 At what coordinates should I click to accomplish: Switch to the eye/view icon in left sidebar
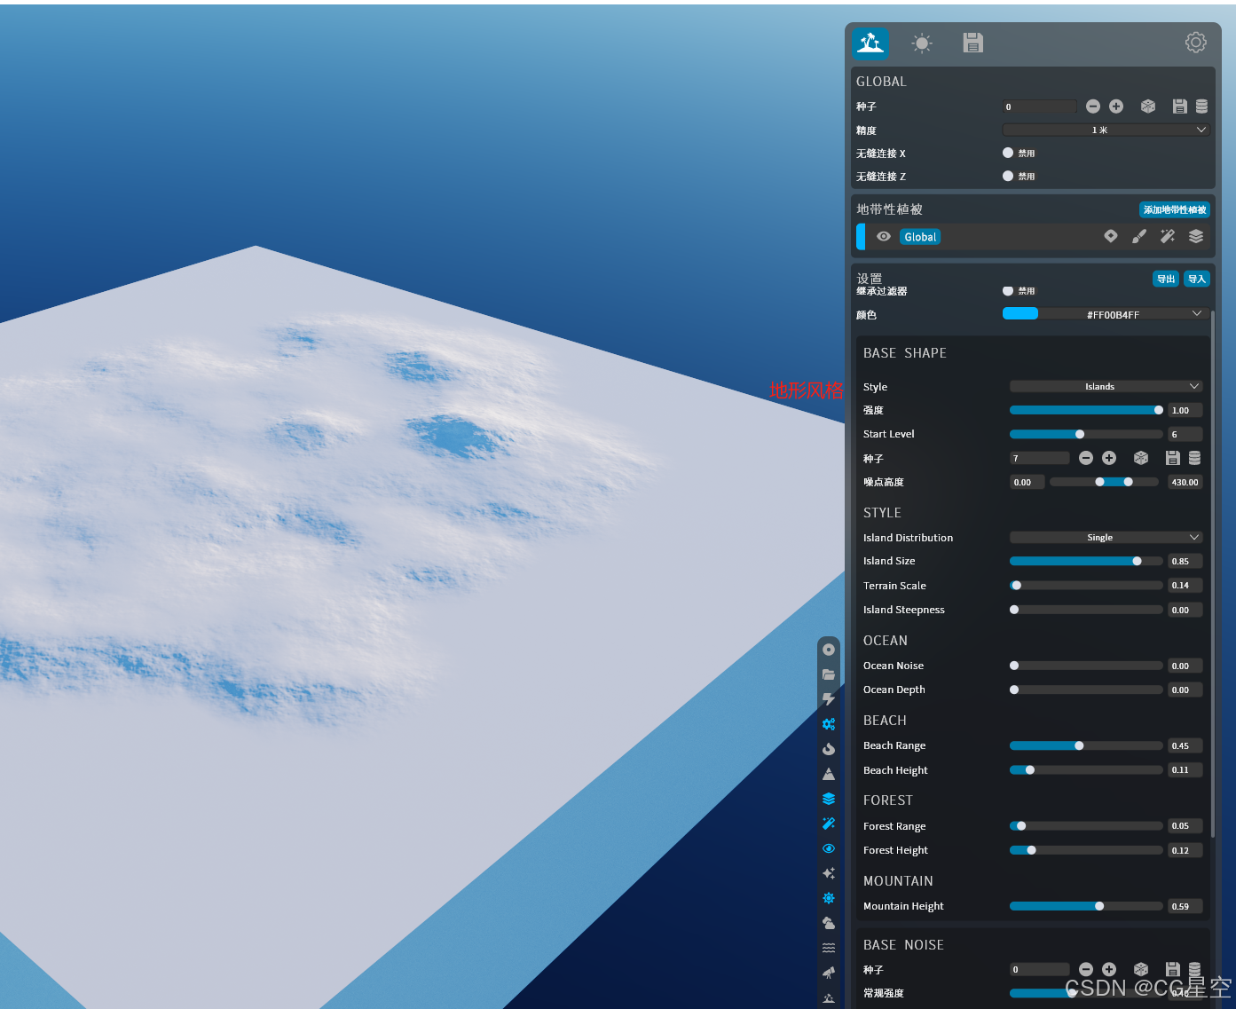point(829,848)
